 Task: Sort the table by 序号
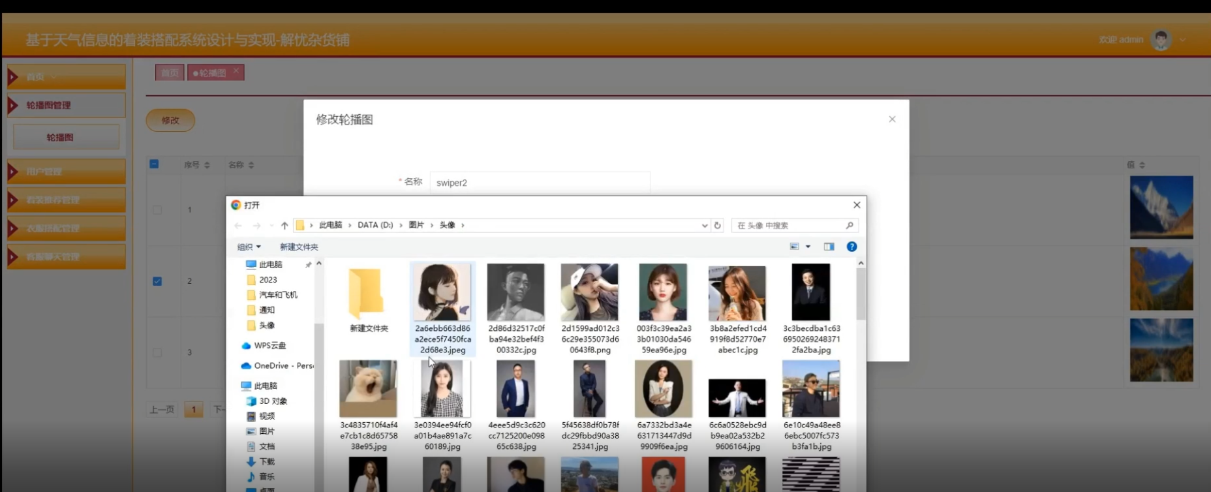coord(207,165)
